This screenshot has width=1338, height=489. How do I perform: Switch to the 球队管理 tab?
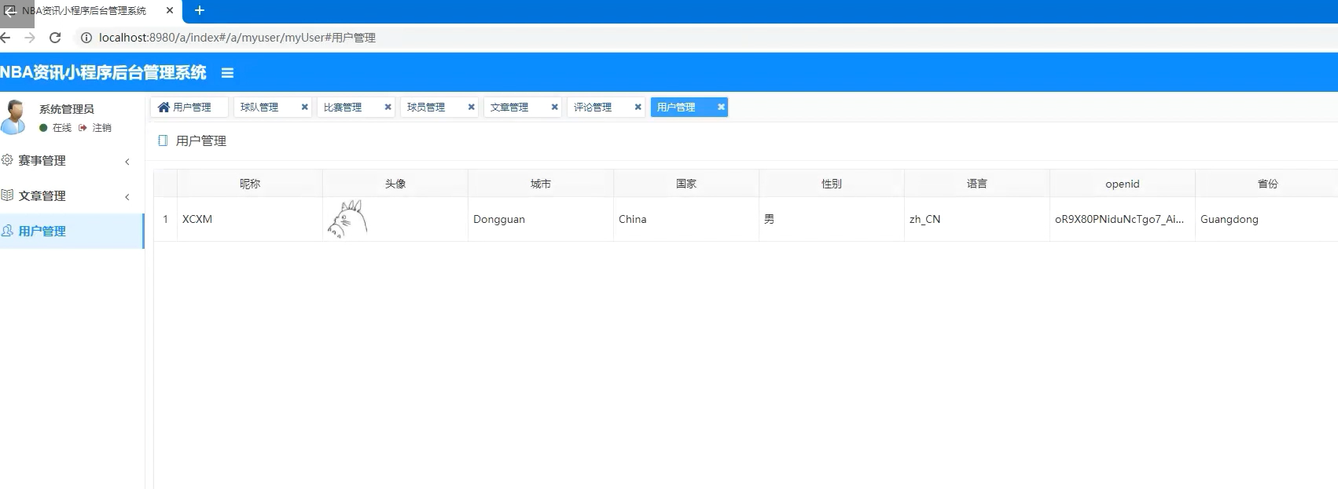260,108
